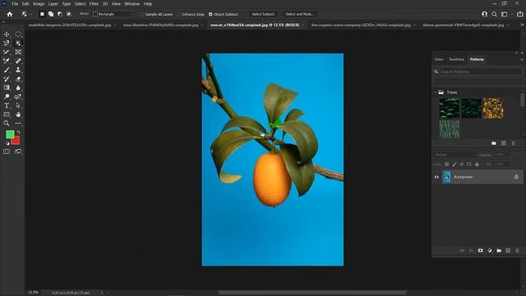Create a new layer group
Screen dimensions: 526x296
point(499,251)
